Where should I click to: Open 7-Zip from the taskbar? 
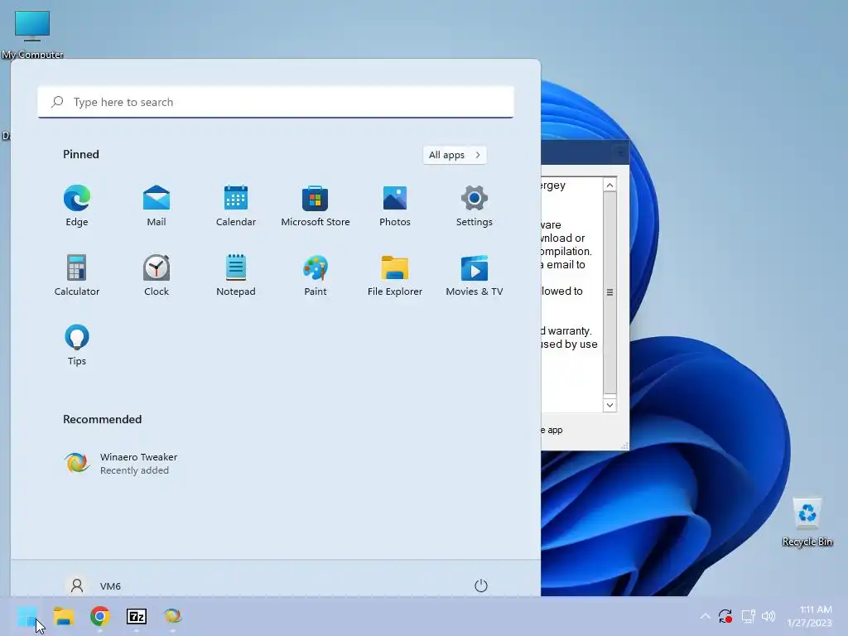[x=137, y=616]
